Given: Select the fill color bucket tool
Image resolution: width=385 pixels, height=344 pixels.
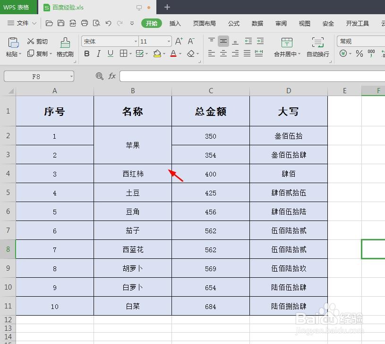Looking at the screenshot, I should [158, 53].
